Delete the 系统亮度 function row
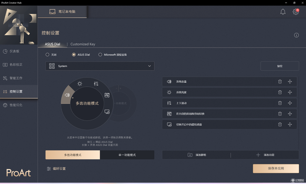This screenshot has height=184, width=306. [x=280, y=92]
